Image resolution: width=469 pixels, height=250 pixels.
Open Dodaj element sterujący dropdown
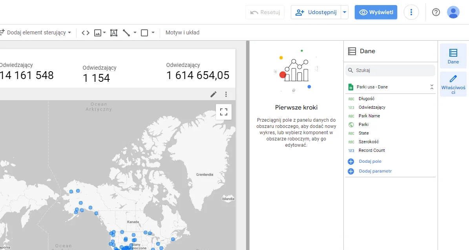(x=35, y=32)
